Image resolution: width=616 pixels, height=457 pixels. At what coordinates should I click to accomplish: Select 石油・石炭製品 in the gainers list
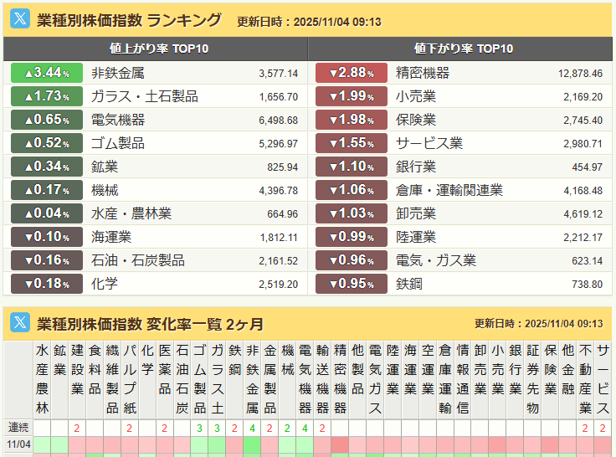(x=138, y=260)
